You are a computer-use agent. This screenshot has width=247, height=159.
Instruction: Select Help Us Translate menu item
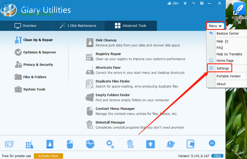click(227, 54)
